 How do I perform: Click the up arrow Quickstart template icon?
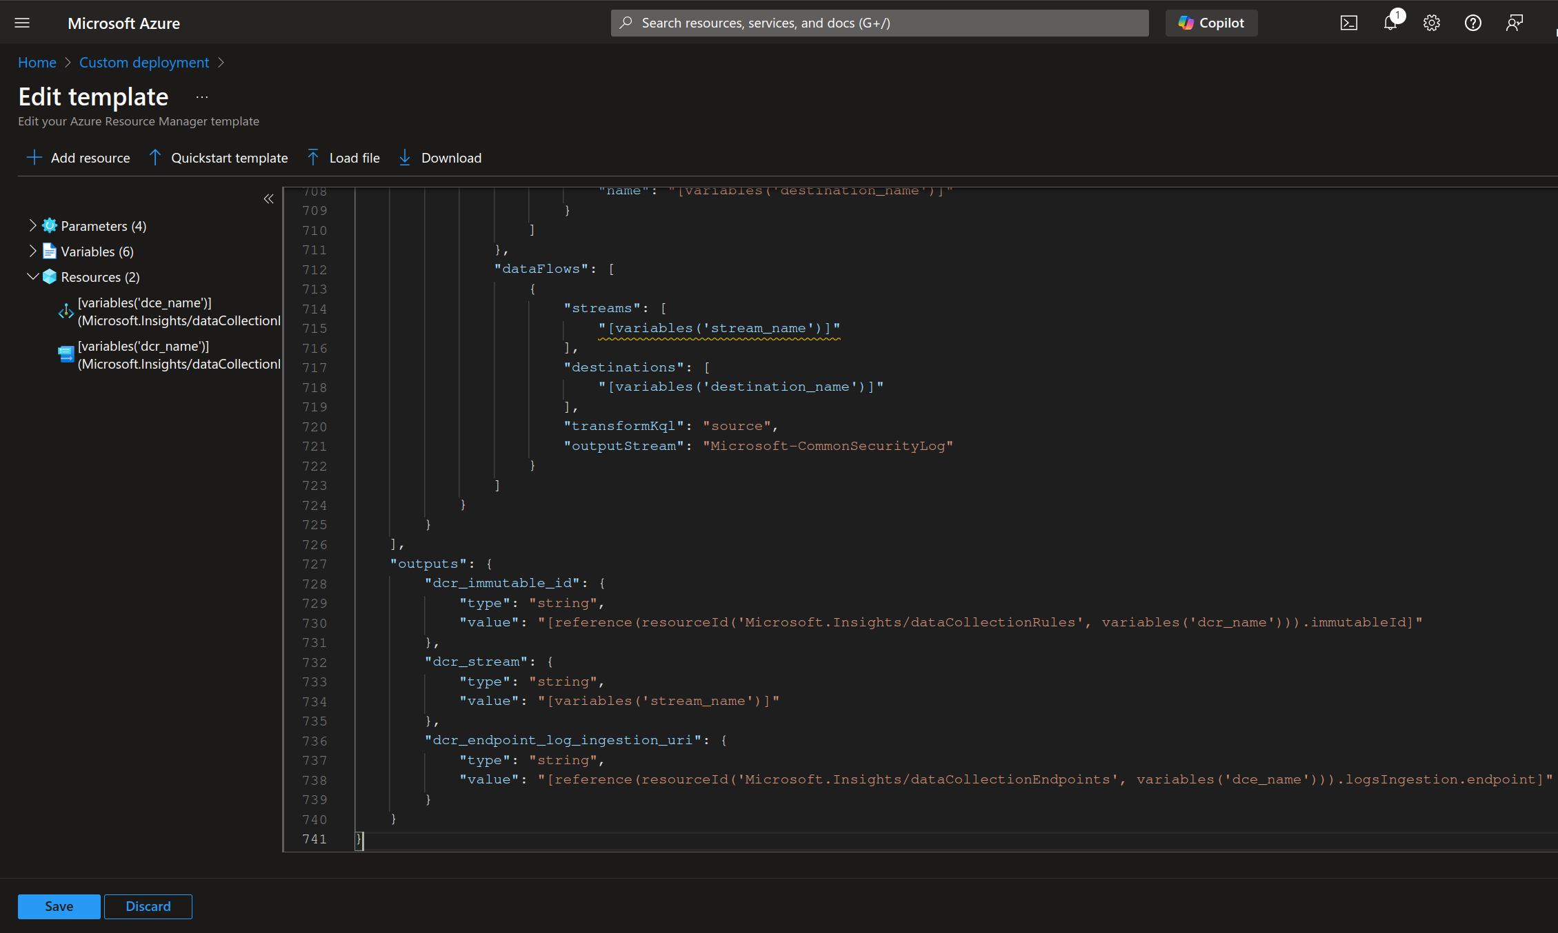[155, 158]
